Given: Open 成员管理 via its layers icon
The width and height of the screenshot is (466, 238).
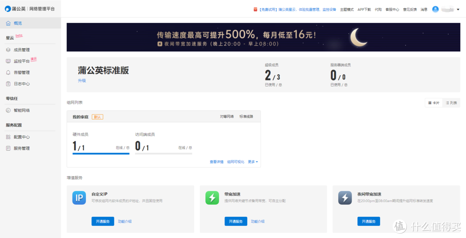Looking at the screenshot, I should point(8,50).
